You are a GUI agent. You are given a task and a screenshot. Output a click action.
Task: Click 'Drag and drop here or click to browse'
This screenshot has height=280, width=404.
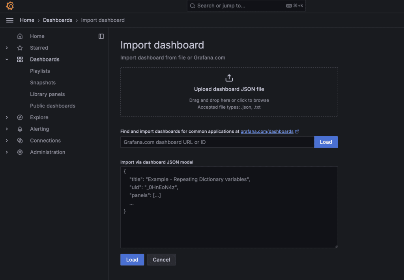[229, 100]
